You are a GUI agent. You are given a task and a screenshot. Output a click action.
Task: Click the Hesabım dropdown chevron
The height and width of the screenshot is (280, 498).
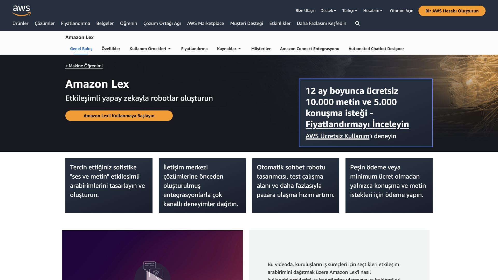[381, 11]
